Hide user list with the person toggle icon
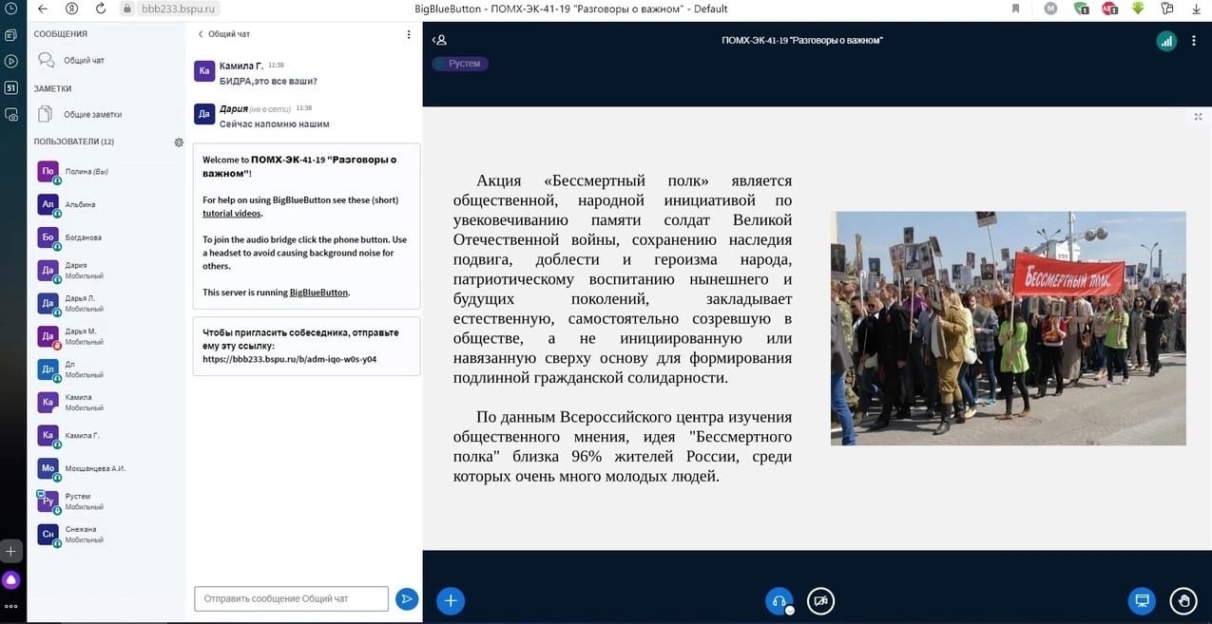The image size is (1212, 624). click(x=439, y=40)
